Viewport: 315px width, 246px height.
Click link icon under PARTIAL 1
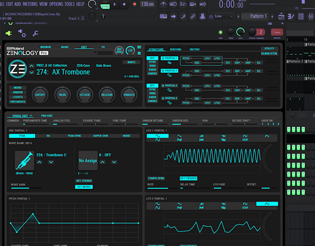pyautogui.click(x=170, y=63)
